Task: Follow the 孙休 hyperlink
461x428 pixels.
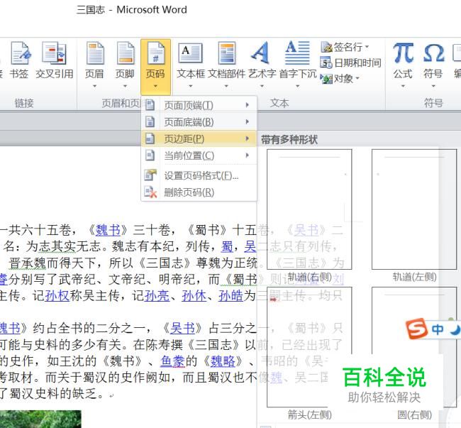Action: pos(194,296)
